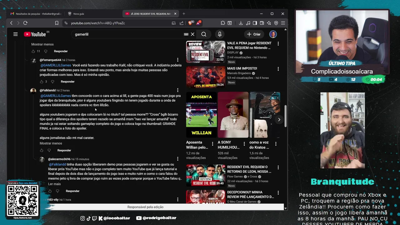
Task: Open the MAIS UM IMPOSTO! video thumbnail
Action: point(206,77)
